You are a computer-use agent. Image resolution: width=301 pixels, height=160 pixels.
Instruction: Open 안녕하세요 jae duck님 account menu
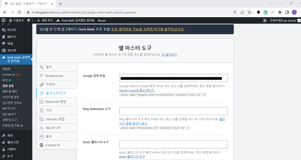pyautogui.click(x=285, y=20)
